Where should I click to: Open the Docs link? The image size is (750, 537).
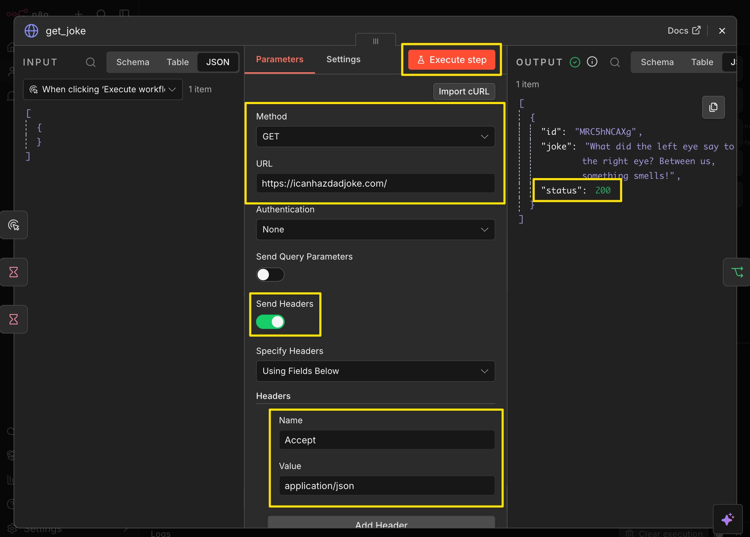click(684, 30)
